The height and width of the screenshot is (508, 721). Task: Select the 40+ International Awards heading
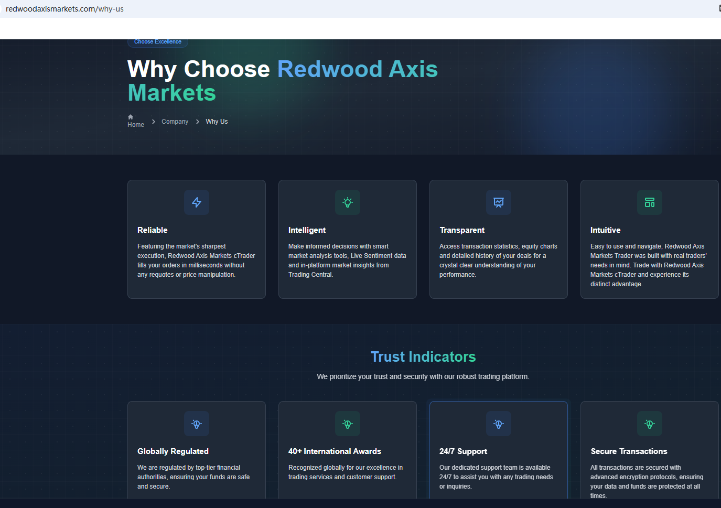point(335,451)
